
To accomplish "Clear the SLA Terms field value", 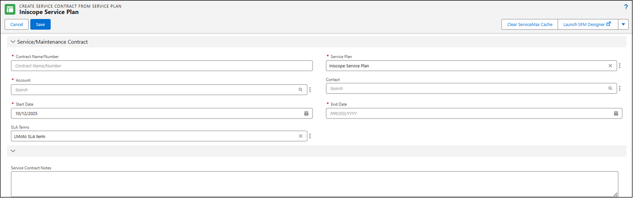I will (300, 136).
